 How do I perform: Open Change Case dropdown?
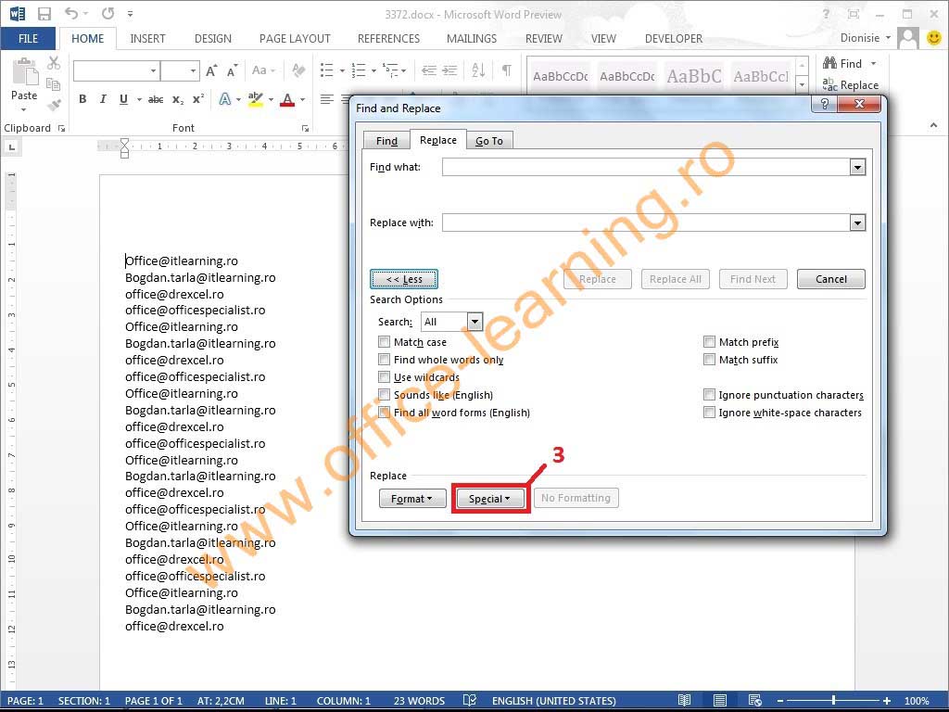tap(263, 70)
